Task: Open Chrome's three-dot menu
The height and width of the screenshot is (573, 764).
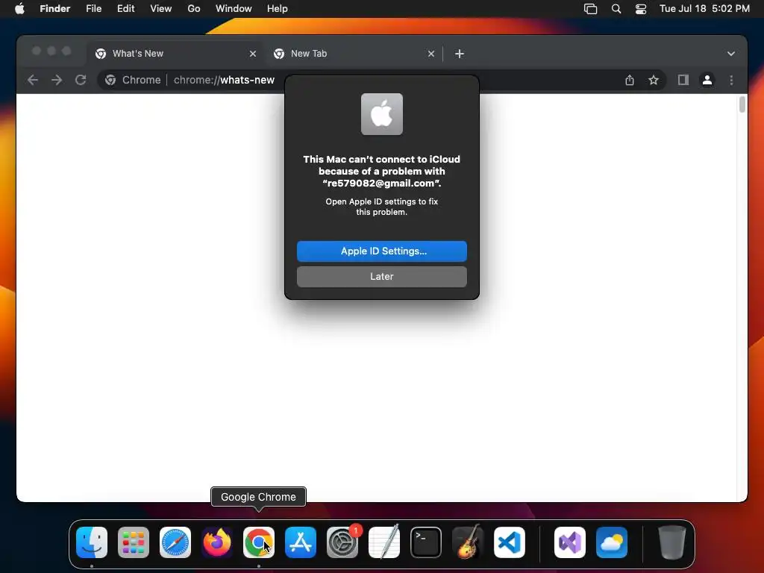Action: pos(731,80)
